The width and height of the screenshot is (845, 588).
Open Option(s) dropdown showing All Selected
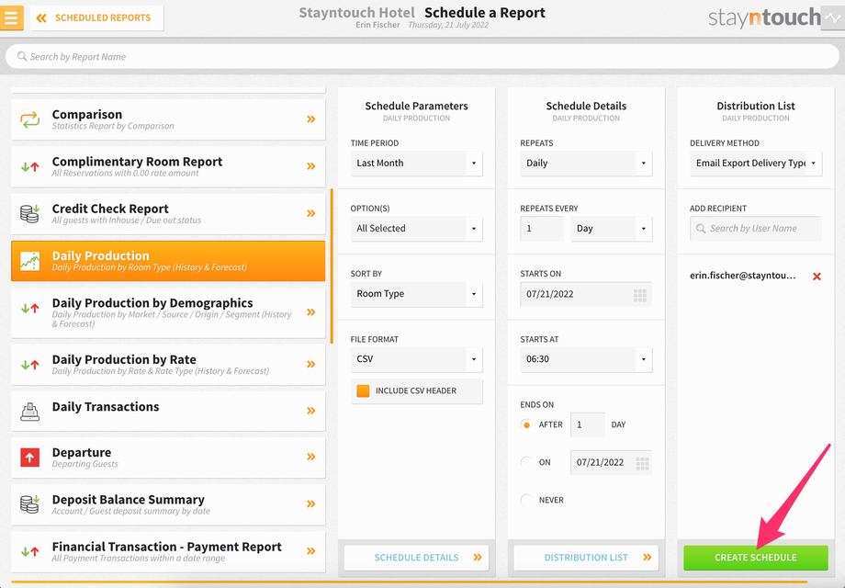pos(417,229)
